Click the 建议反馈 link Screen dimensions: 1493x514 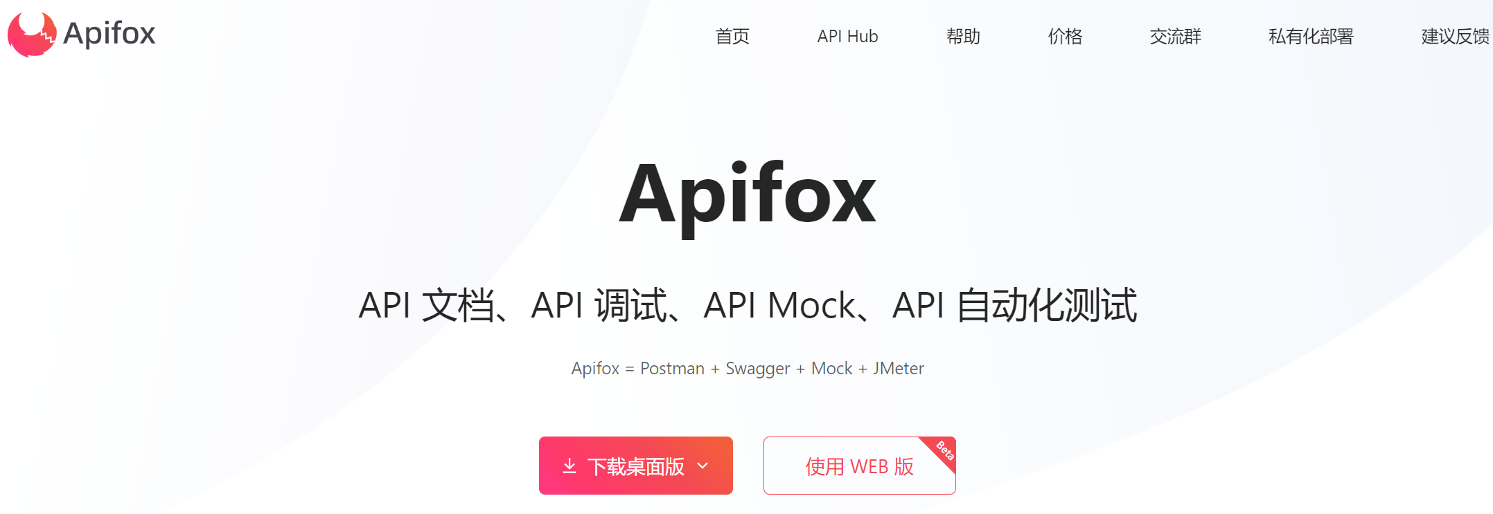[1456, 37]
